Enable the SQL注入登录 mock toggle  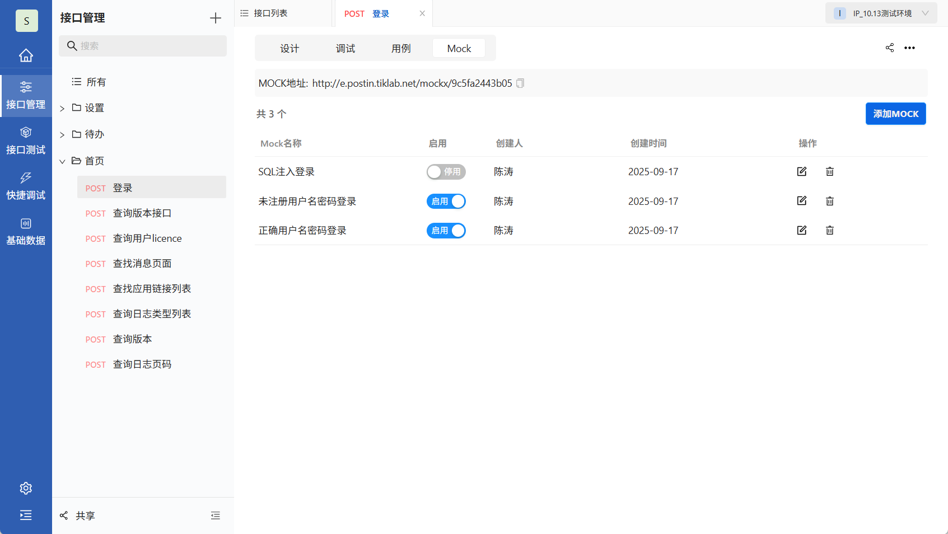(x=446, y=172)
